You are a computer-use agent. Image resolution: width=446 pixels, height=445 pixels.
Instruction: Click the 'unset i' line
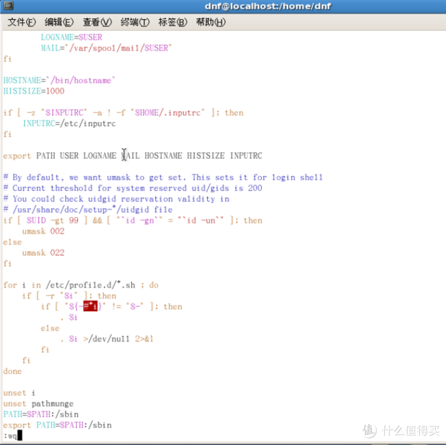(x=19, y=393)
